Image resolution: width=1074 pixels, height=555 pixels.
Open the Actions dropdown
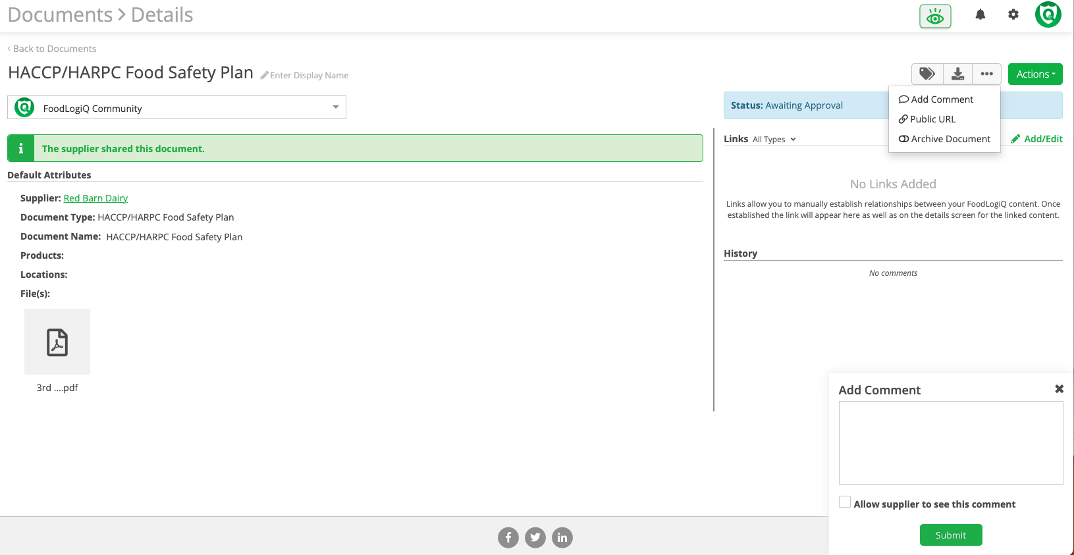point(1035,74)
